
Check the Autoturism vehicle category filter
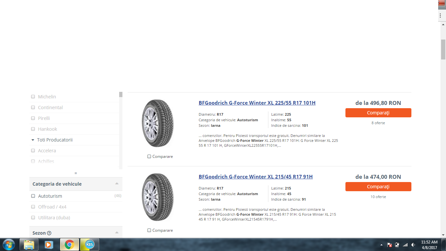point(33,196)
